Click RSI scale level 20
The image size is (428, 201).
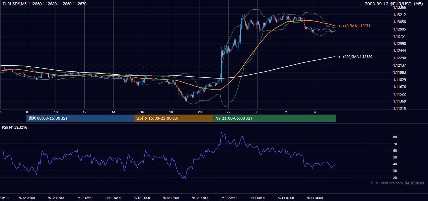coord(395,178)
